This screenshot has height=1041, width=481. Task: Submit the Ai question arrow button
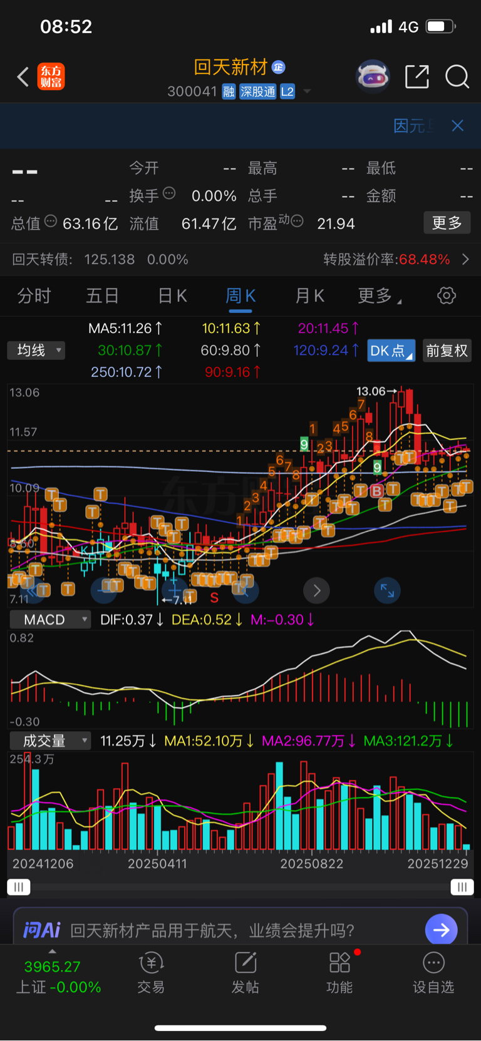click(441, 930)
